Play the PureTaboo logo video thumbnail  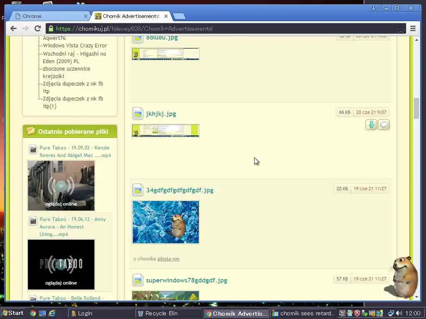[61, 265]
